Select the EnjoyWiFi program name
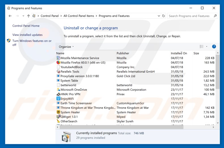 (67, 99)
